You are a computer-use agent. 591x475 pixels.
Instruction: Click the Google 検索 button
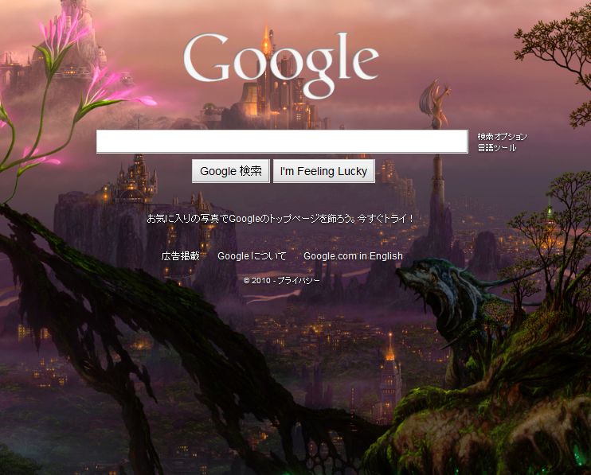pos(231,171)
